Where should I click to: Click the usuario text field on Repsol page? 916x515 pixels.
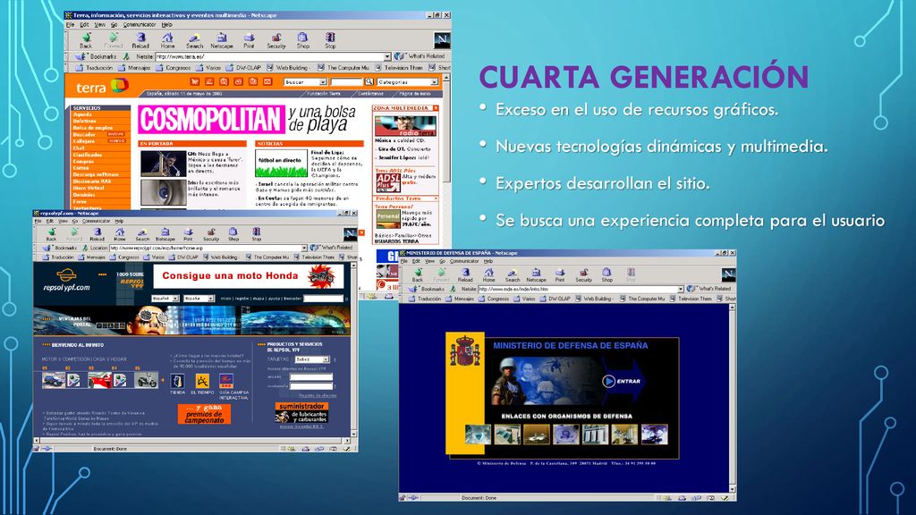[310, 377]
